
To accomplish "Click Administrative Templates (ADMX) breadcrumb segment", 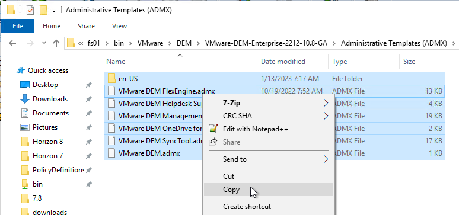I will (x=394, y=43).
